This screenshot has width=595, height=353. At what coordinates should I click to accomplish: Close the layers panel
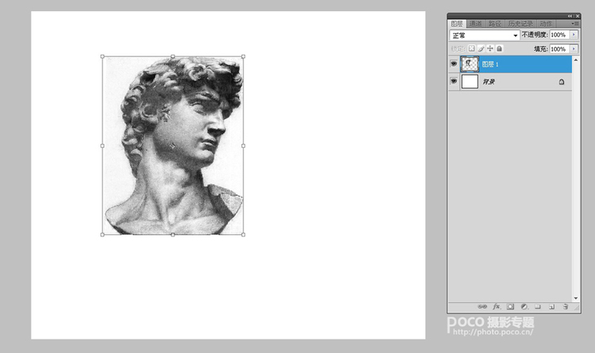[578, 16]
